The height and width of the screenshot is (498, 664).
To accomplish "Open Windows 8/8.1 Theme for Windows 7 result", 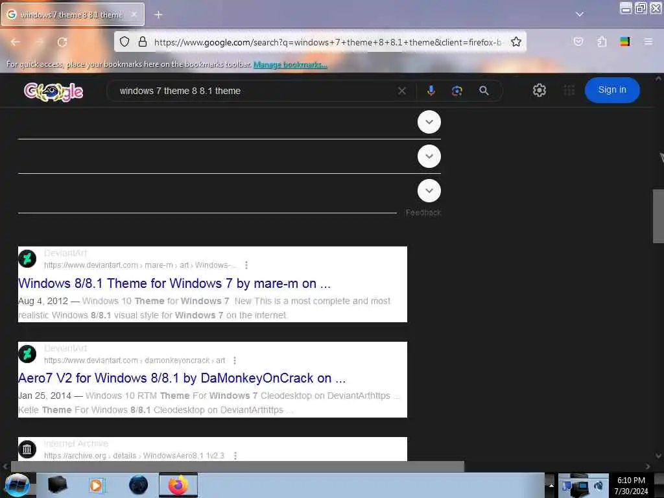I will (174, 283).
